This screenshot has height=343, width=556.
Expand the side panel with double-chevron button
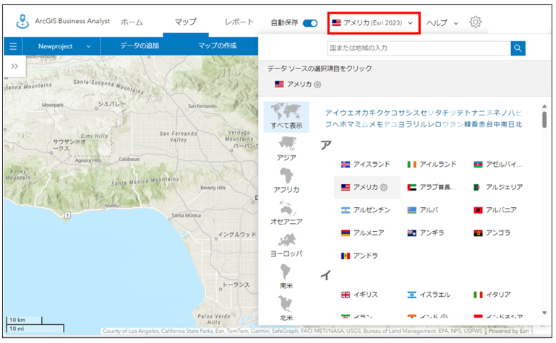14,66
